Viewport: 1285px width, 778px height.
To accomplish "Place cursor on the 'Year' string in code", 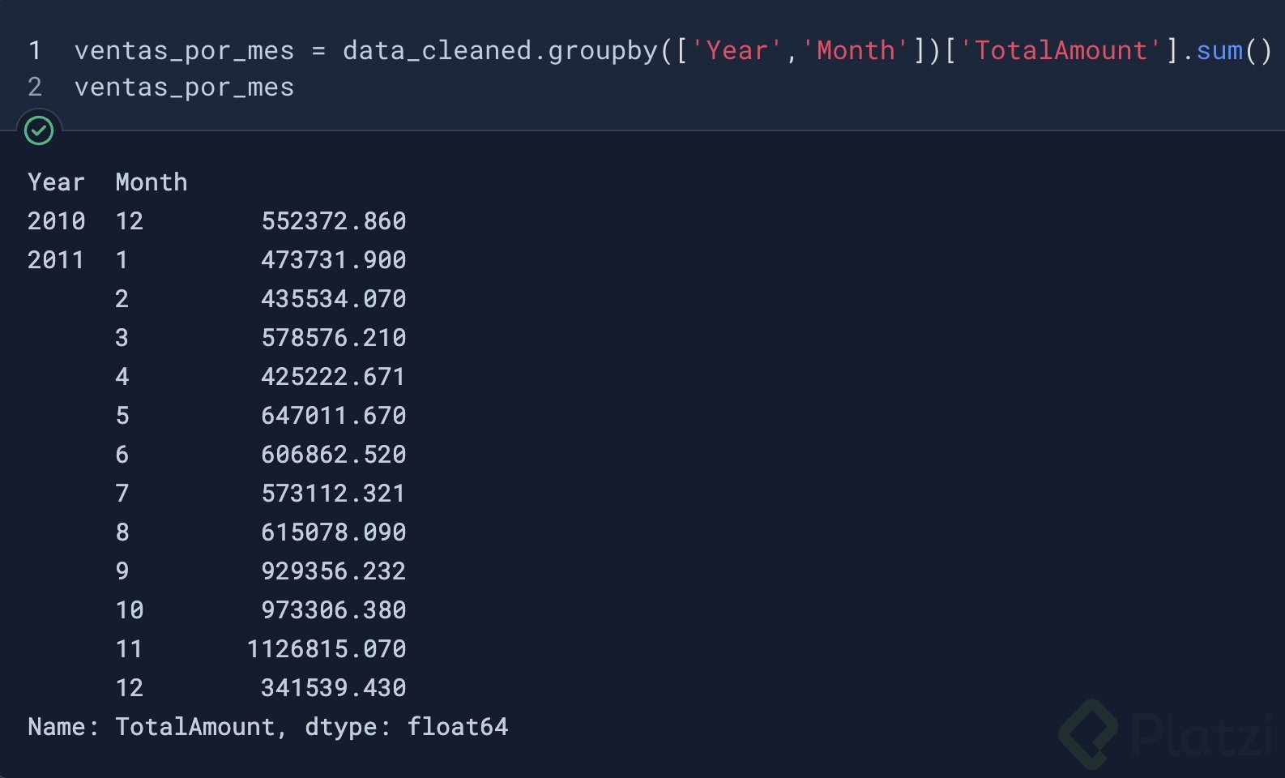I will click(736, 51).
